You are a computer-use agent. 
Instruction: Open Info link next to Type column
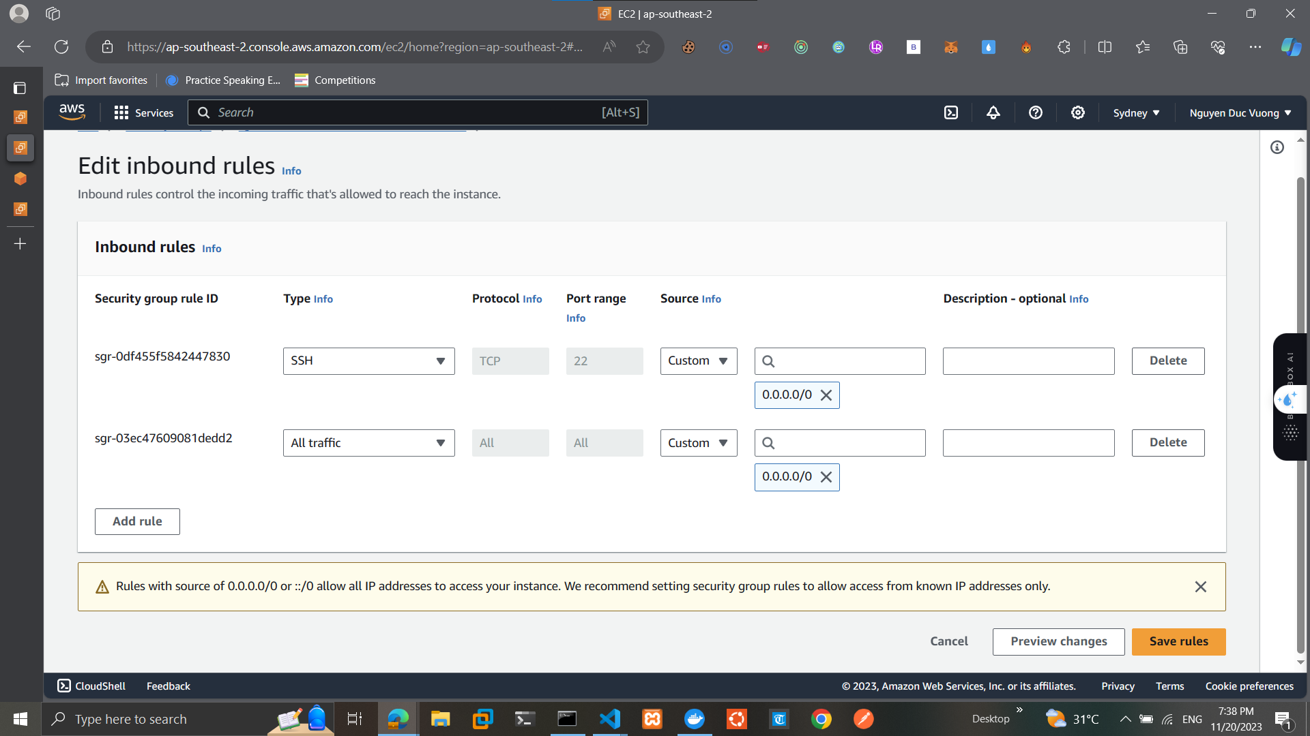pos(323,299)
